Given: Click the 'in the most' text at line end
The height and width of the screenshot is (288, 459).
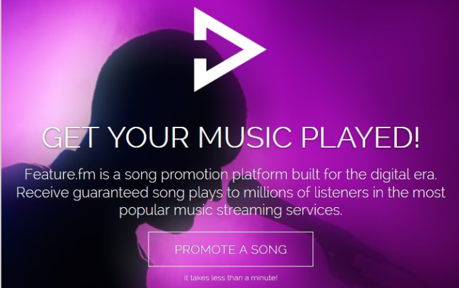Looking at the screenshot, I should 408,193.
